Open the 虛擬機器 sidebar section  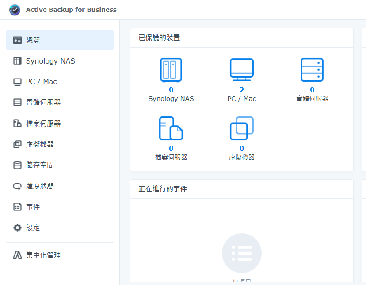[60, 144]
